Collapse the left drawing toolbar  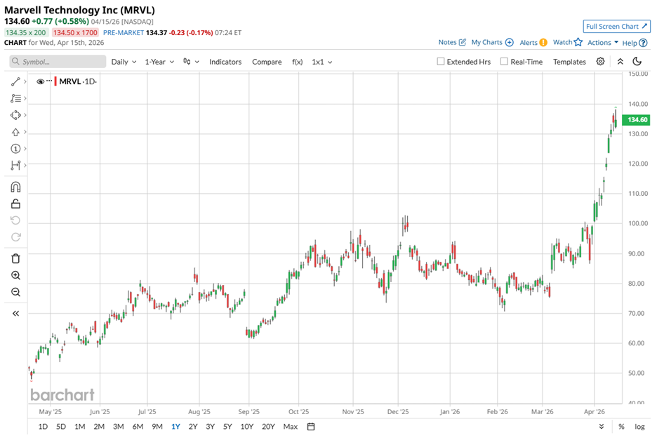tap(15, 314)
